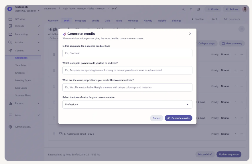Click the search magnifier icon

[183, 9]
